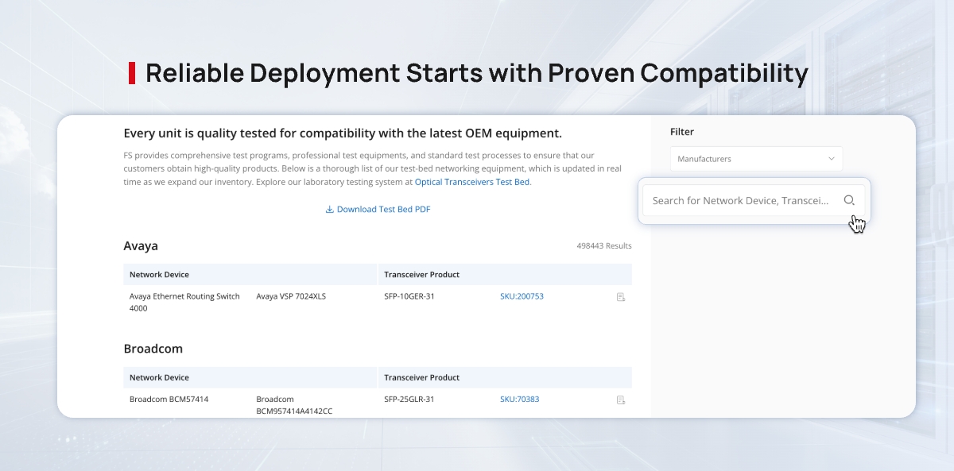Image resolution: width=954 pixels, height=471 pixels.
Task: Click the 498443 Results count
Action: [x=604, y=246]
